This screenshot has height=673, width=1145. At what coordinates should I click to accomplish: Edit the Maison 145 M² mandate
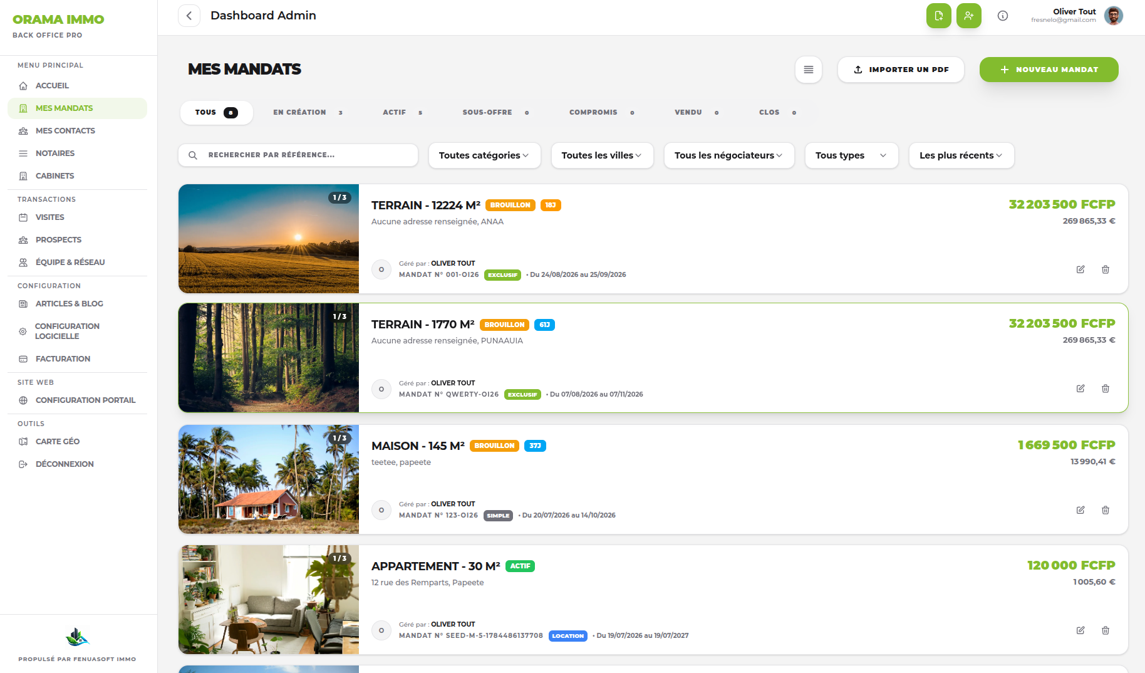coord(1080,510)
